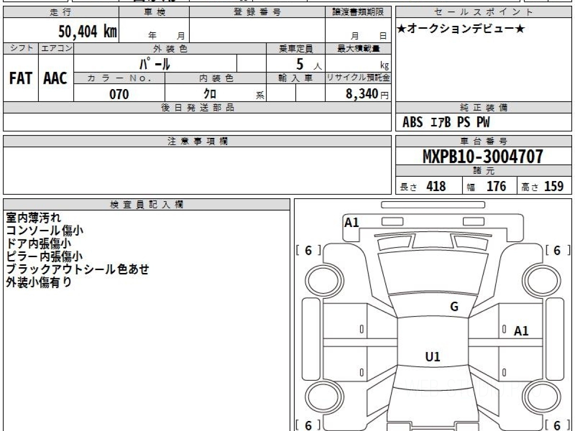
Task: Click the seating capacity value 5 人
Action: [308, 64]
